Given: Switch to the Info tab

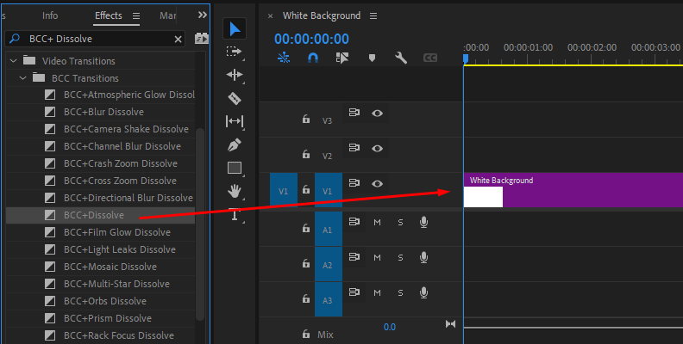Looking at the screenshot, I should (x=50, y=15).
